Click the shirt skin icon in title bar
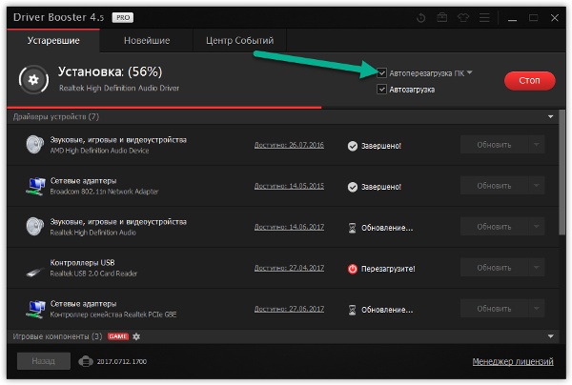The width and height of the screenshot is (572, 385). (x=463, y=17)
